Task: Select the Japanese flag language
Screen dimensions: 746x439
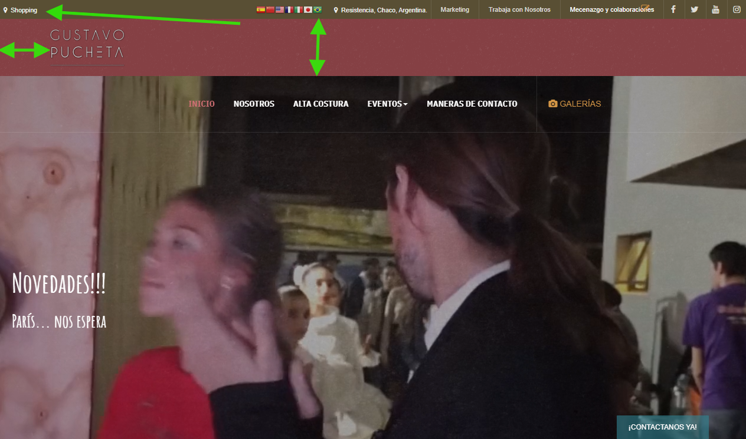Action: (x=308, y=9)
